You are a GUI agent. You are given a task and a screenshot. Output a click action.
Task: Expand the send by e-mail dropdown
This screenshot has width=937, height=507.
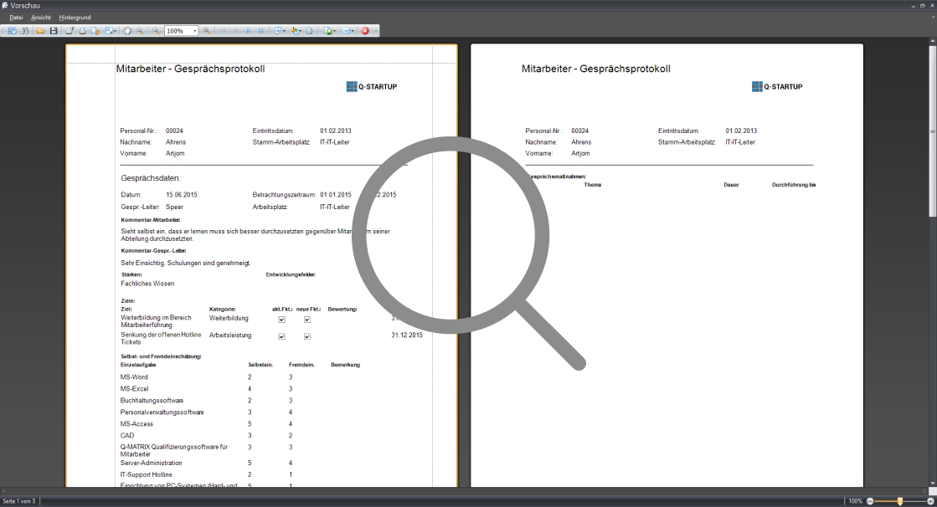(353, 31)
